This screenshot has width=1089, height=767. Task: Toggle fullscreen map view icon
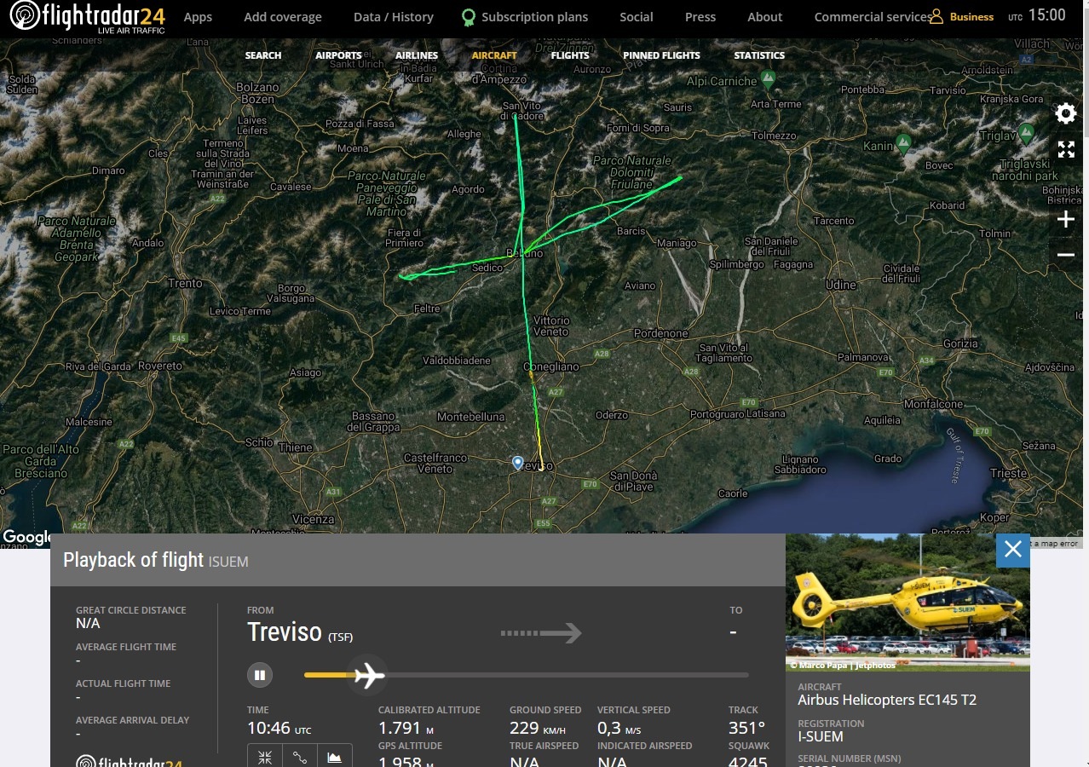(x=1066, y=150)
